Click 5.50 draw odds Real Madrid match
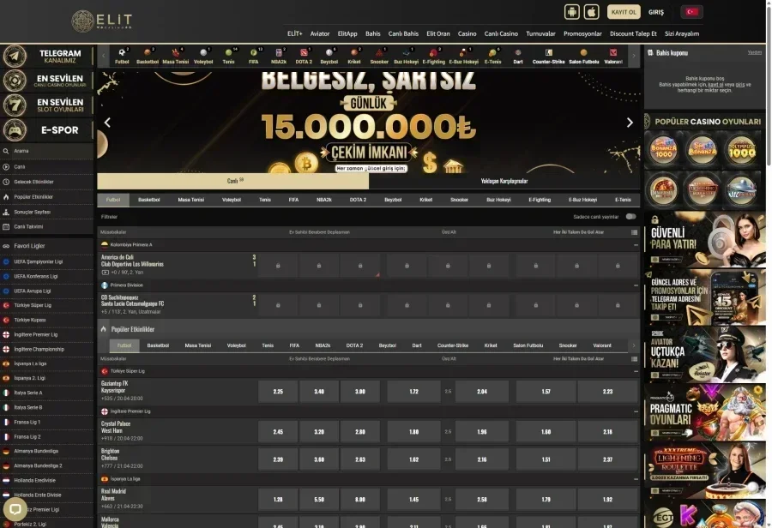The width and height of the screenshot is (772, 528). tap(319, 500)
